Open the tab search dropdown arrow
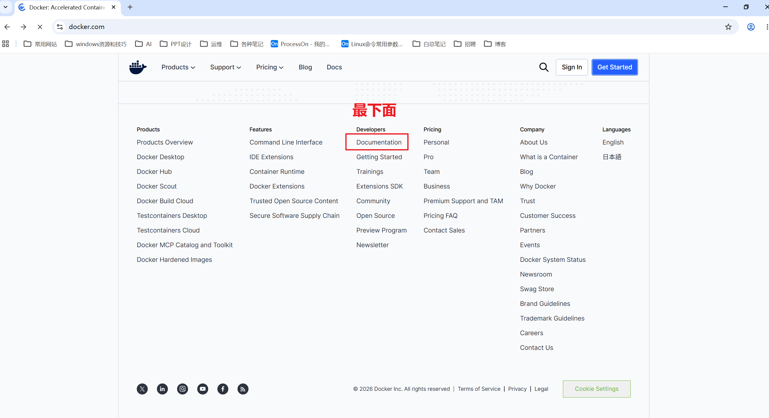This screenshot has height=418, width=769. [x=5, y=7]
